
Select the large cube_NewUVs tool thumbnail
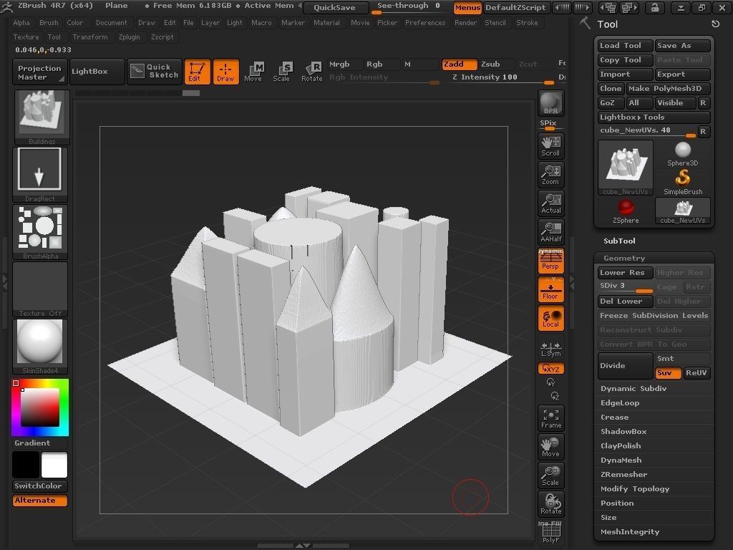click(x=626, y=168)
